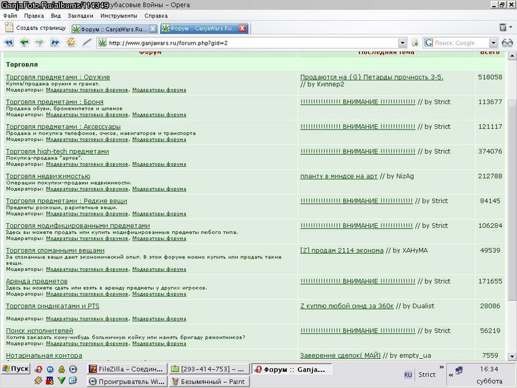517x388 pixels.
Task: Click the network computers tray icon
Action: coord(459,371)
